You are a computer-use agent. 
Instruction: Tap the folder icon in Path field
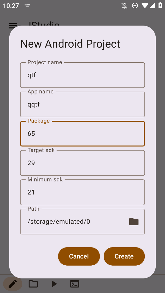click(x=134, y=222)
